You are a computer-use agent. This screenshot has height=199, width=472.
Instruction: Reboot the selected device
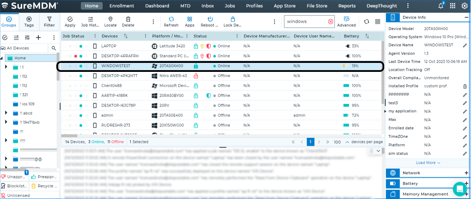click(x=210, y=21)
